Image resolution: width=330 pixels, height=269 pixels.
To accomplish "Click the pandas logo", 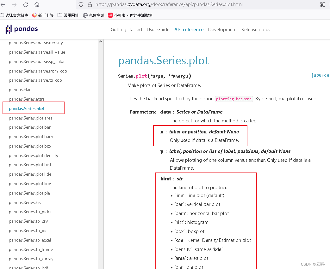I will click(22, 29).
